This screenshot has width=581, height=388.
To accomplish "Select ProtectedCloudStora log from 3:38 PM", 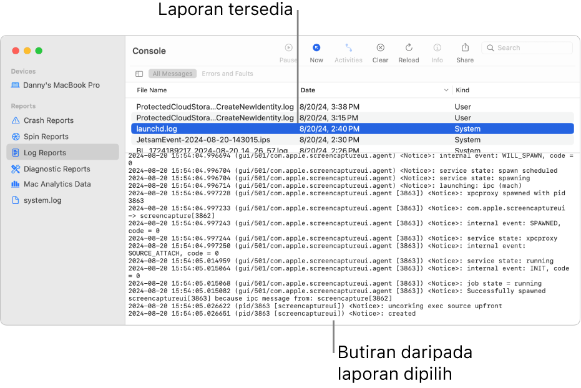I will pyautogui.click(x=353, y=107).
